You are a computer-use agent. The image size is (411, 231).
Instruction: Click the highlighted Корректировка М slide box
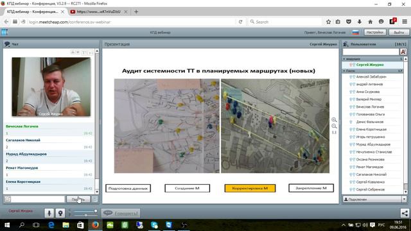[250, 188]
